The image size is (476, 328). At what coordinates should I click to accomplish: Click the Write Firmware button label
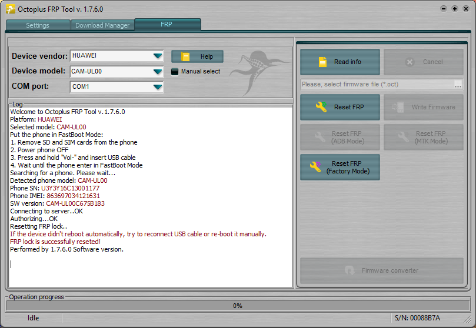pyautogui.click(x=433, y=107)
